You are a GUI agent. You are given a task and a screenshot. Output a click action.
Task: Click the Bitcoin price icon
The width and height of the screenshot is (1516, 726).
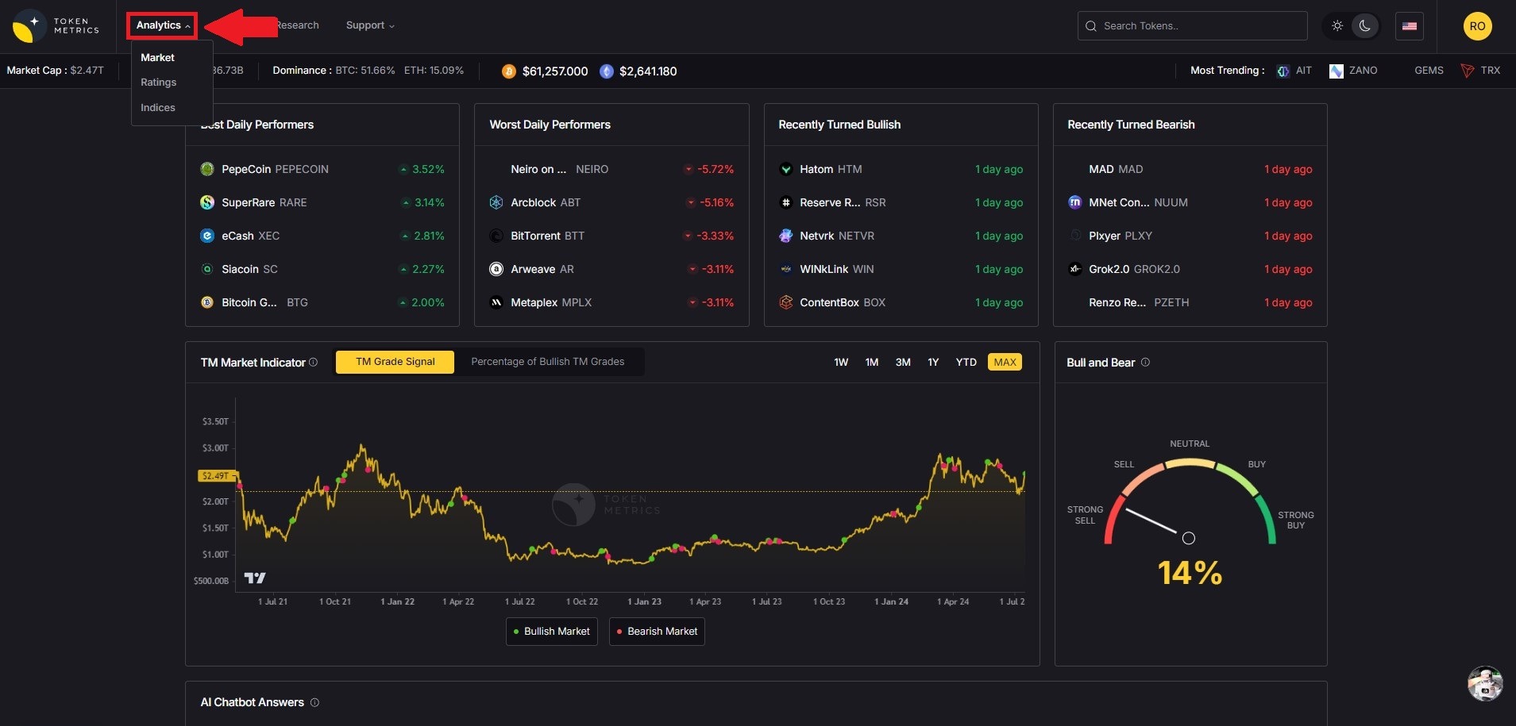[x=509, y=71]
